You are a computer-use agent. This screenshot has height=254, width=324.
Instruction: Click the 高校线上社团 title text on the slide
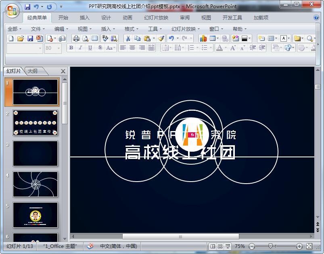180,152
